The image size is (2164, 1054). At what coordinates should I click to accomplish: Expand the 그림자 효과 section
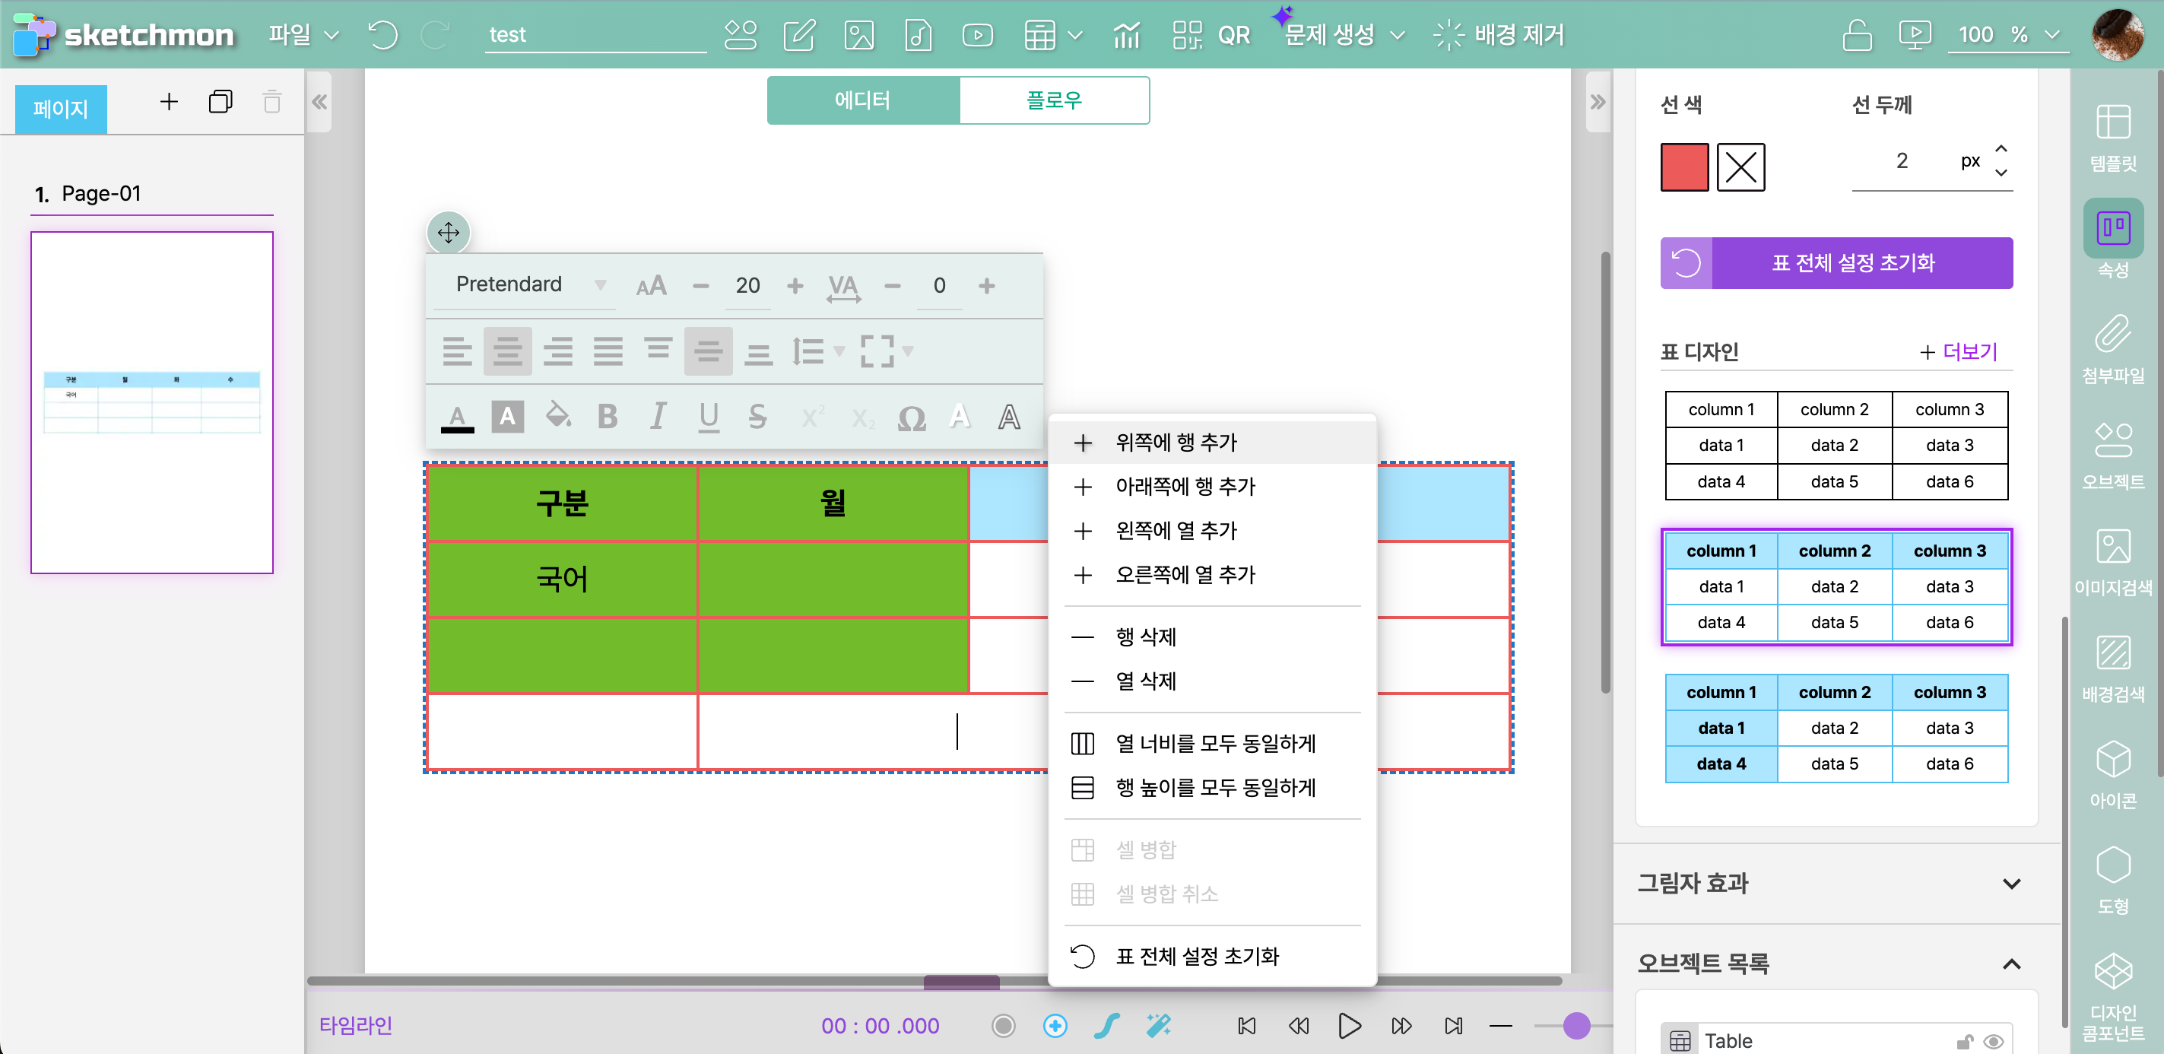click(2010, 884)
